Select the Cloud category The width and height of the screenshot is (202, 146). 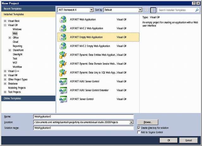[x=15, y=42]
